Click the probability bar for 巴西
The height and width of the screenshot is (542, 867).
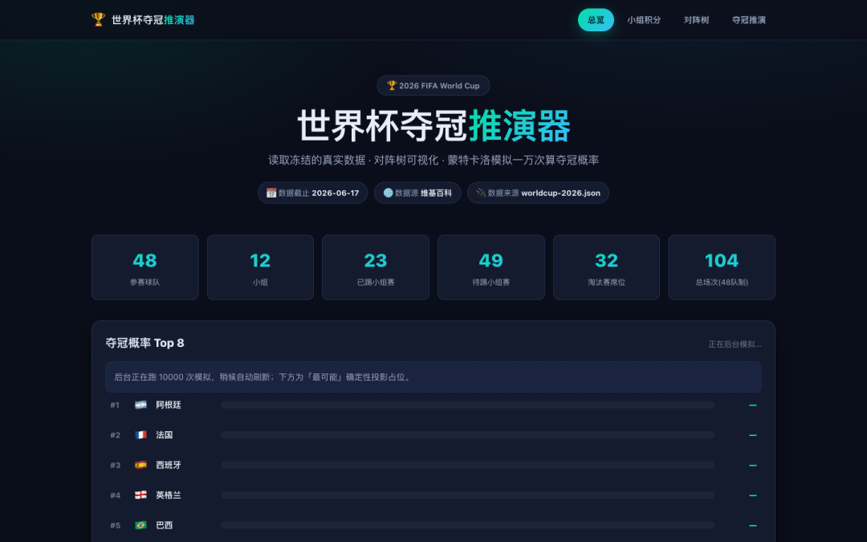pyautogui.click(x=468, y=525)
